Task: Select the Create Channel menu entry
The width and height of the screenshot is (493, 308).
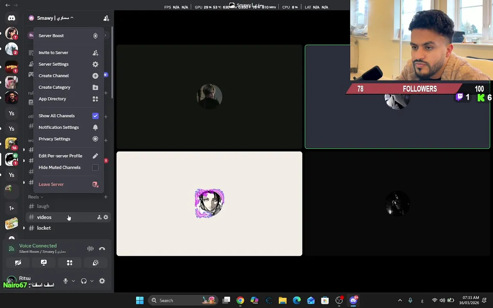Action: 68,76
